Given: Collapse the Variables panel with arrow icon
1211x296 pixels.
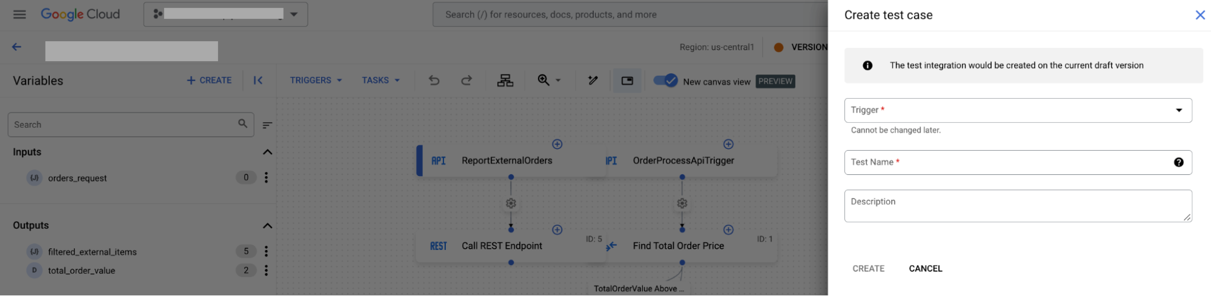Looking at the screenshot, I should click(x=258, y=81).
